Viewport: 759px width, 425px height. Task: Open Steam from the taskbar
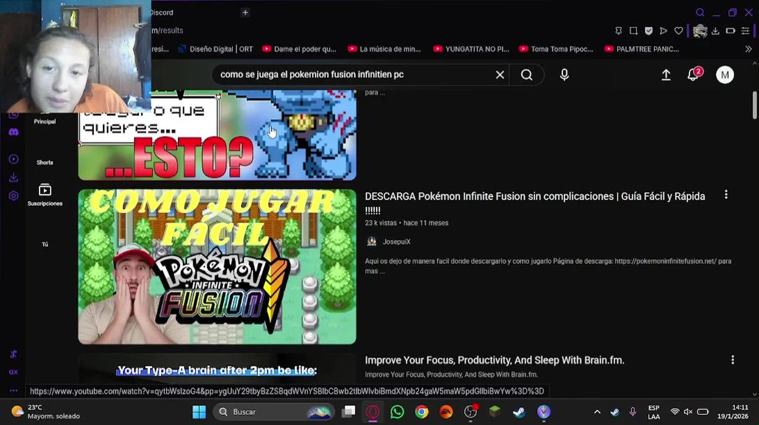coord(519,411)
